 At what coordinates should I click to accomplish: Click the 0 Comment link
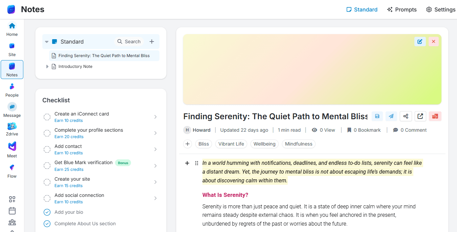click(x=410, y=130)
